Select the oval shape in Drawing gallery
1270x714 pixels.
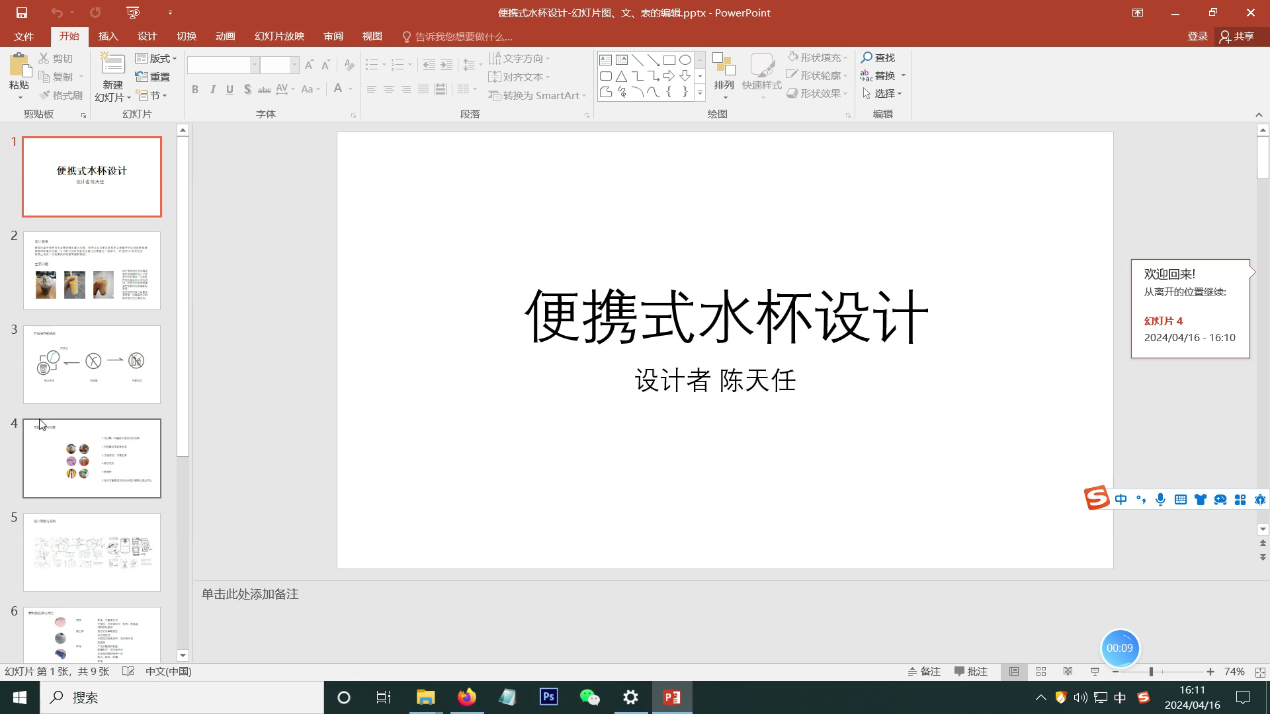[685, 59]
